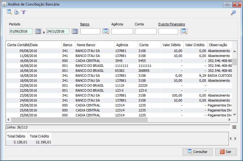The image size is (243, 161).
Task: Click the Linha: 36/113 status field
Action: (x=118, y=127)
